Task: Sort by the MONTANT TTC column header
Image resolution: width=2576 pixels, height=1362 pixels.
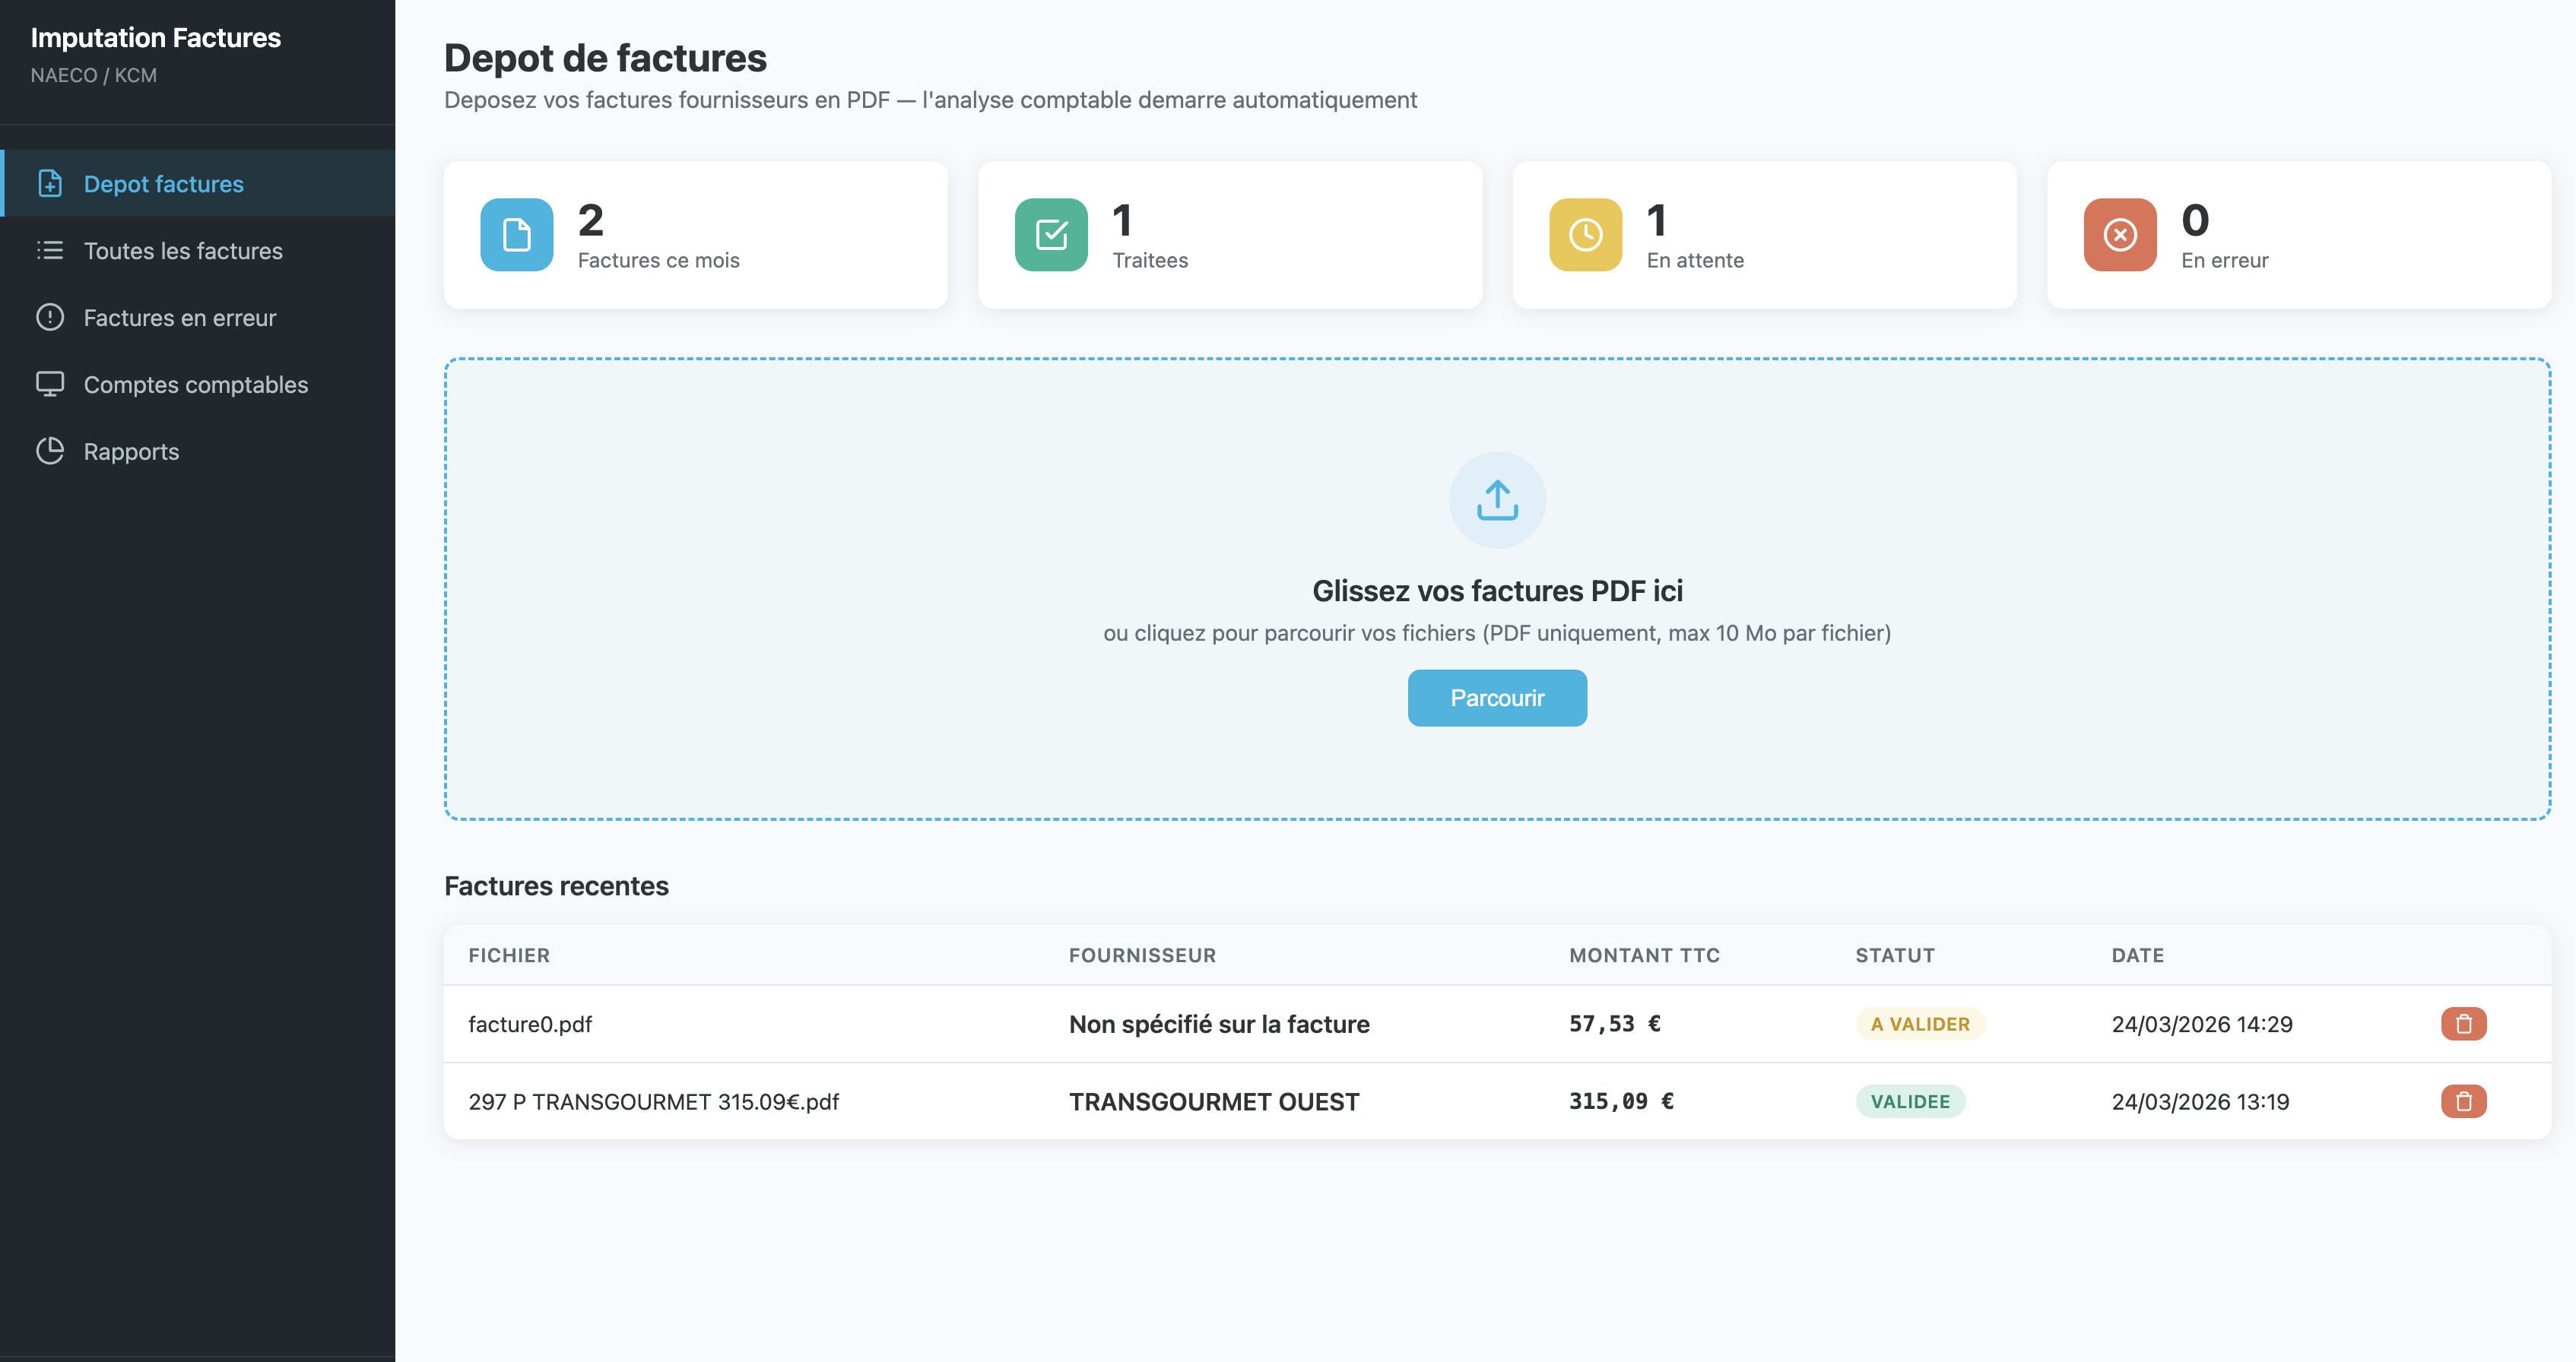Action: pos(1644,955)
